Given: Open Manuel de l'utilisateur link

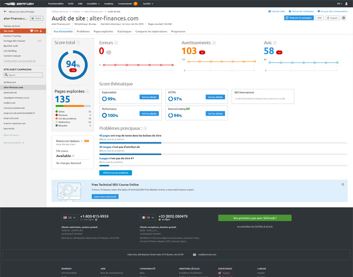Looking at the screenshot, I should (301, 11).
